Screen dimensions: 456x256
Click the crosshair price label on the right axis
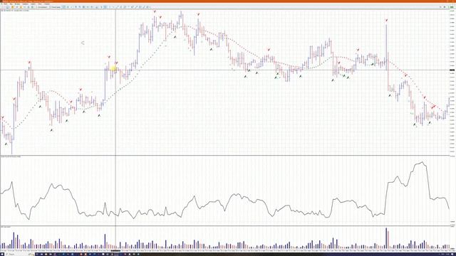click(x=452, y=70)
